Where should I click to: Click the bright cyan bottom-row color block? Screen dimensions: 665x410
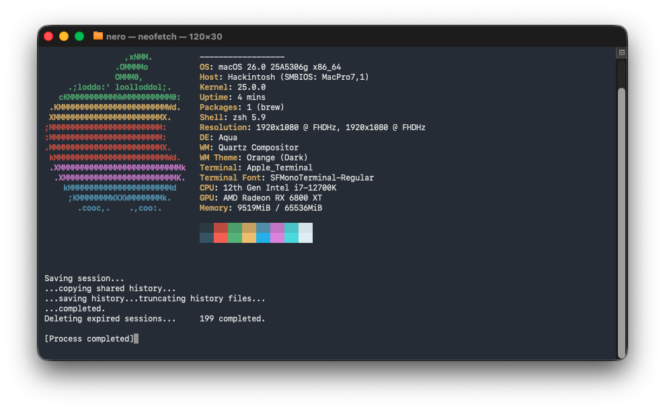coord(291,238)
